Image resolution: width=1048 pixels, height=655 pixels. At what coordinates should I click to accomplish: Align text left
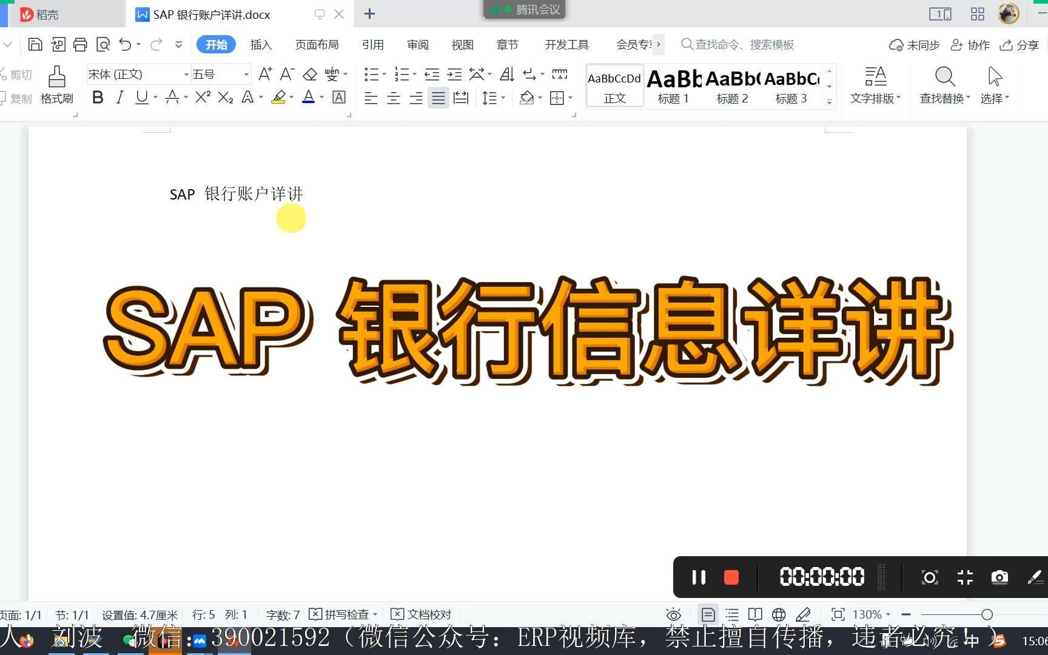tap(371, 98)
